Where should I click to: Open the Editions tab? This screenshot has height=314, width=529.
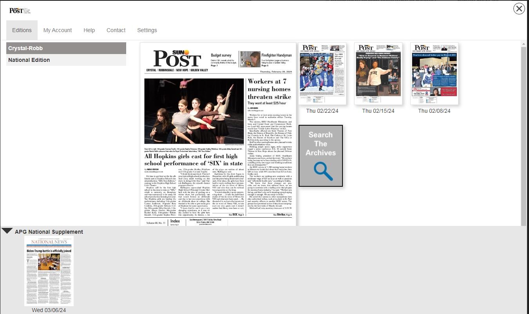pos(22,30)
